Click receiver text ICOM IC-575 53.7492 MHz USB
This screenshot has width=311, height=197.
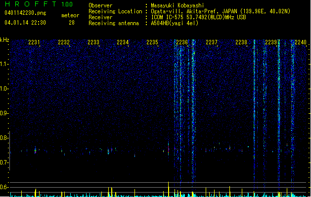coord(198,17)
